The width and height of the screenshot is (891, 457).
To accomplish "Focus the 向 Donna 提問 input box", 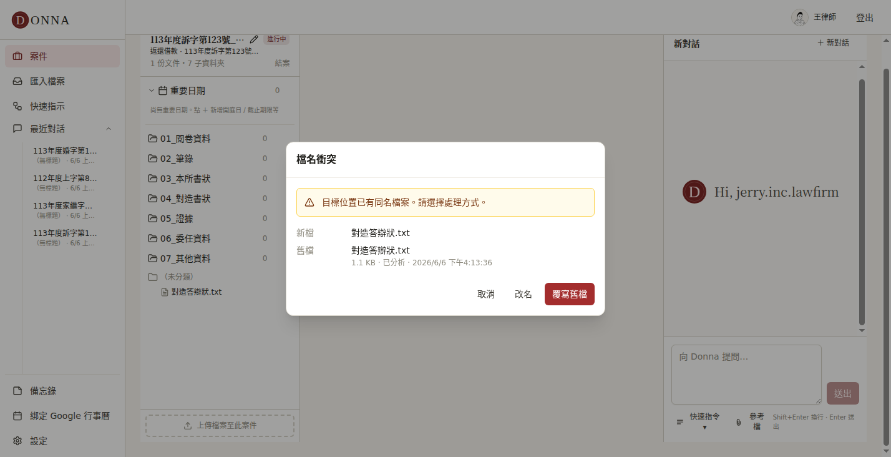I will (x=746, y=375).
